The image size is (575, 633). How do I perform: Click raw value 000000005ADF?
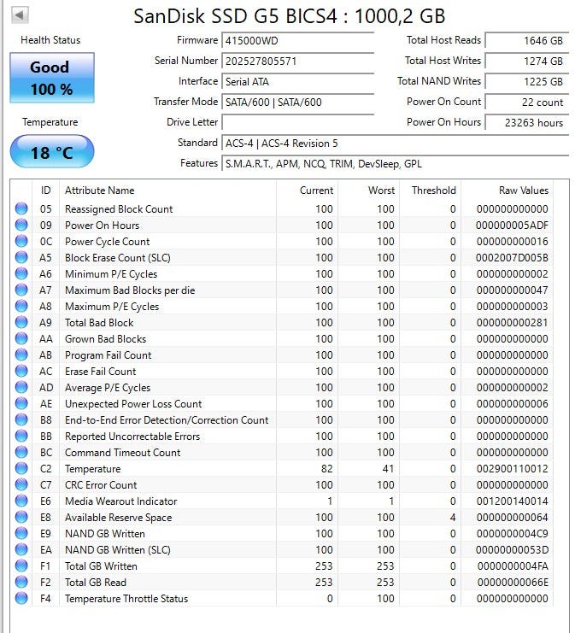[512, 226]
